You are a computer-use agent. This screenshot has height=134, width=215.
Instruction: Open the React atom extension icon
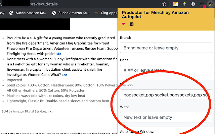193,4
